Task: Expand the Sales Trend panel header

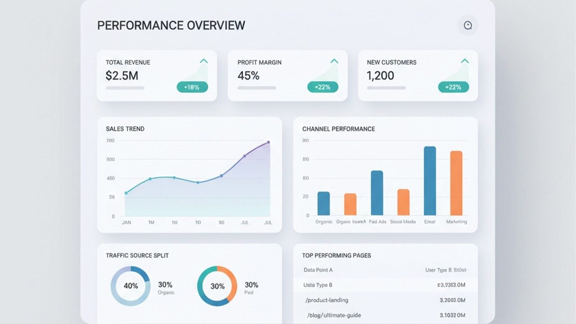Action: tap(125, 129)
